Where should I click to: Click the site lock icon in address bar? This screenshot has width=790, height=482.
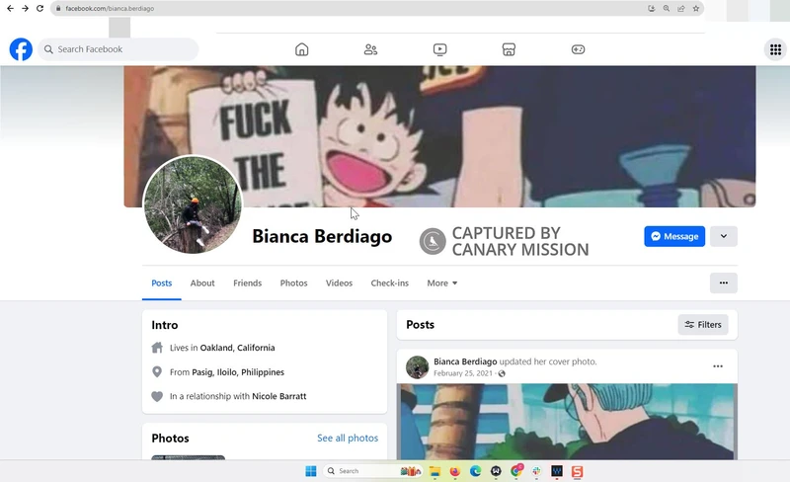58,8
